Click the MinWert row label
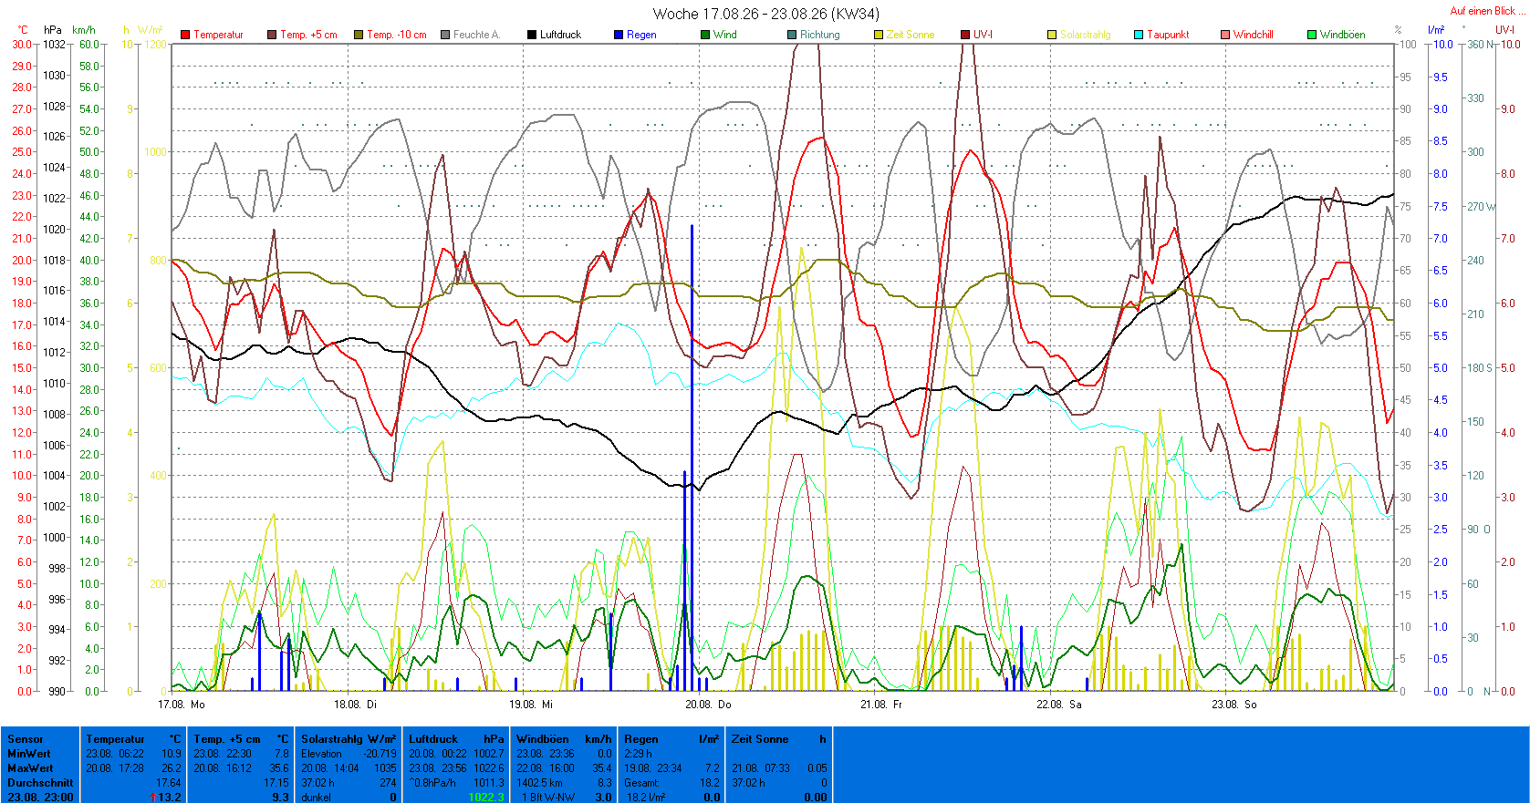The height and width of the screenshot is (803, 1530). click(x=29, y=754)
